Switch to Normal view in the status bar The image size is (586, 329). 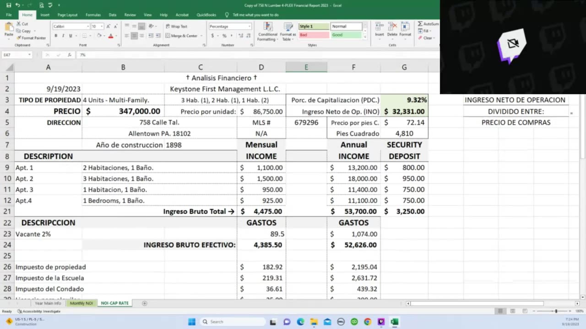coord(500,311)
